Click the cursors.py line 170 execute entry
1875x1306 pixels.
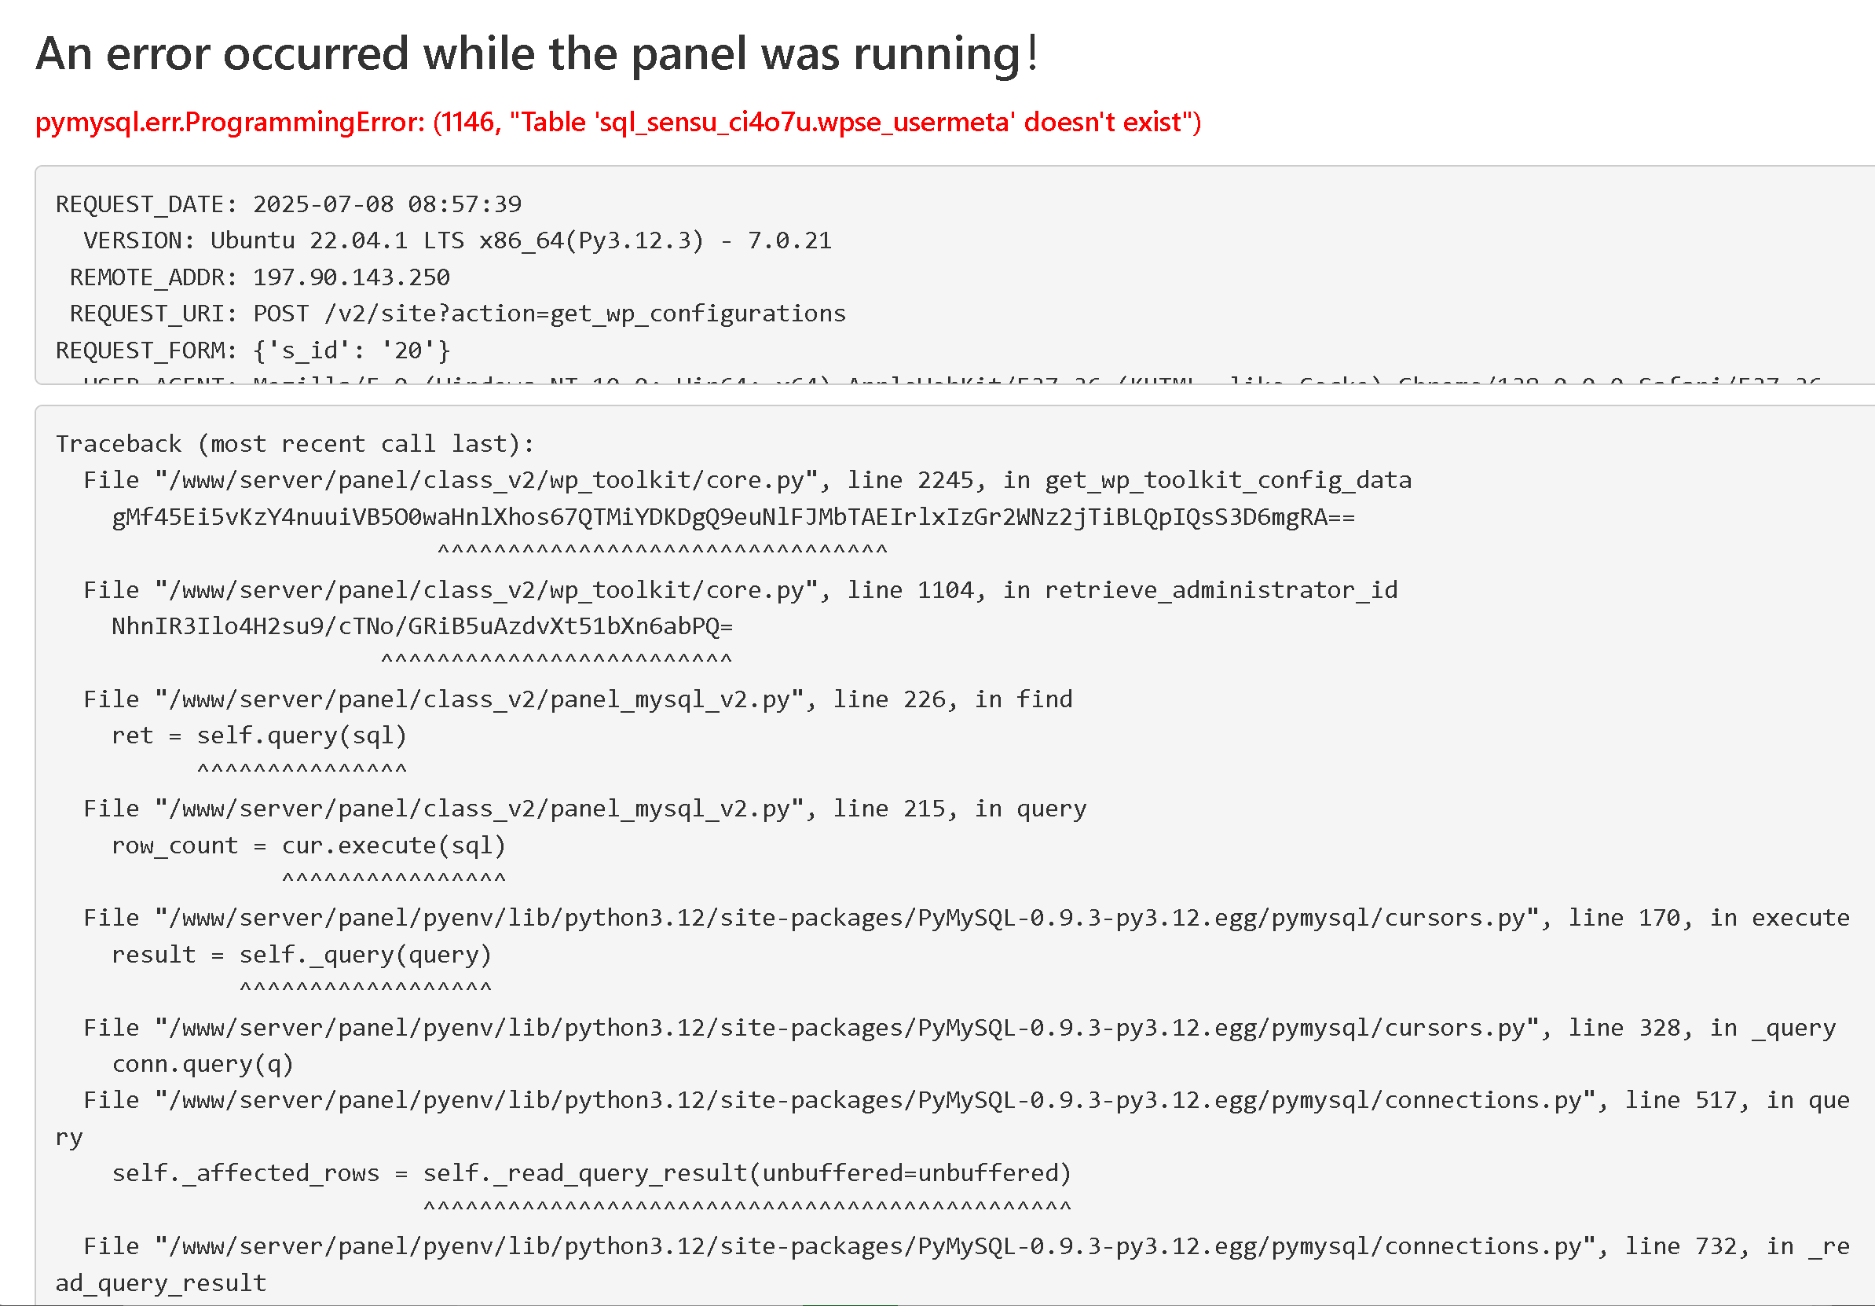click(966, 918)
